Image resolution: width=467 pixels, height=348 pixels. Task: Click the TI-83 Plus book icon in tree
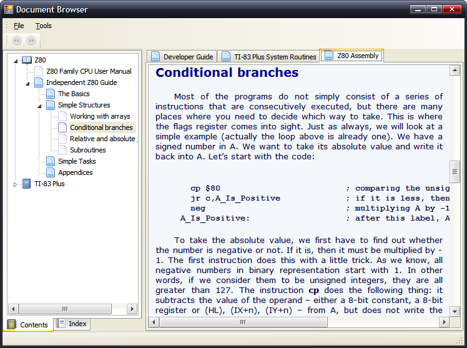pyautogui.click(x=26, y=184)
